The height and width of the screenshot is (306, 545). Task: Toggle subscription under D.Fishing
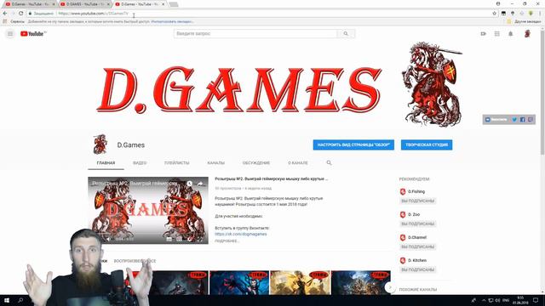click(418, 201)
